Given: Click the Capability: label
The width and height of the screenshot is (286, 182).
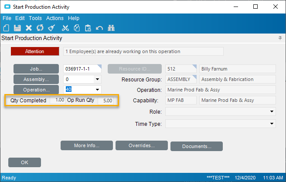Looking at the screenshot, I should (x=145, y=101).
